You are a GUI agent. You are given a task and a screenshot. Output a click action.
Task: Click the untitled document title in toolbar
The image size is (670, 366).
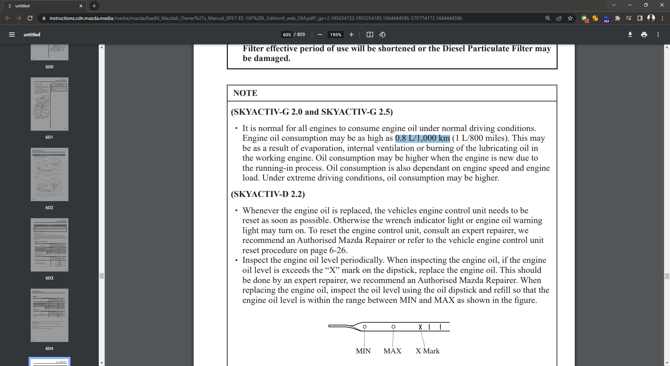32,35
